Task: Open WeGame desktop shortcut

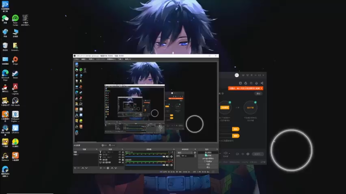Action: point(5,157)
